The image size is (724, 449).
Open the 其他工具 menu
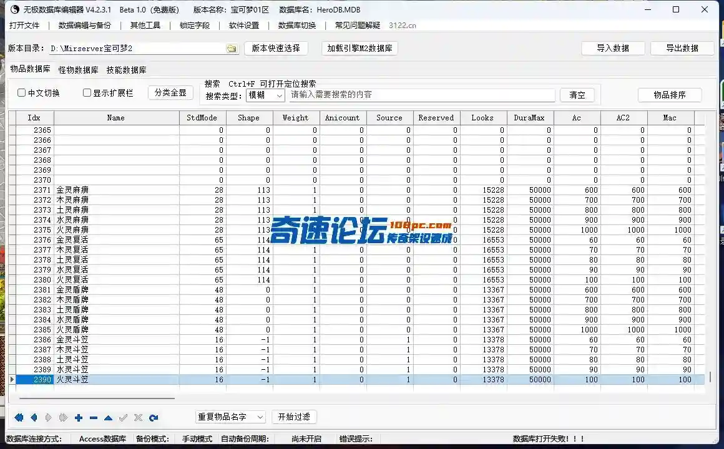[x=145, y=26]
